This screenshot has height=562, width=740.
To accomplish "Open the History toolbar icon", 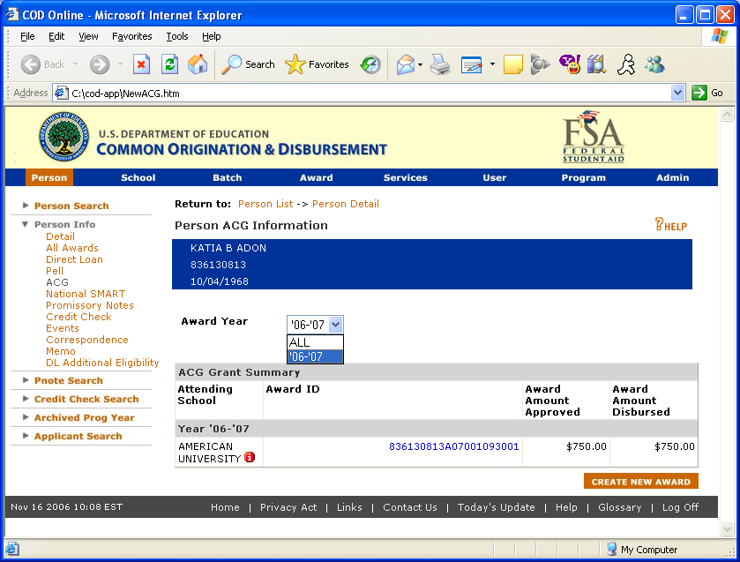I will pyautogui.click(x=370, y=64).
